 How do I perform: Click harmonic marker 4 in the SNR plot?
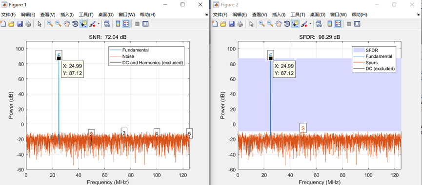(157, 133)
